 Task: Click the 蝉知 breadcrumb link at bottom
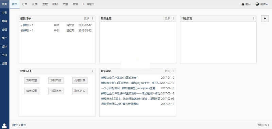pos(15,125)
